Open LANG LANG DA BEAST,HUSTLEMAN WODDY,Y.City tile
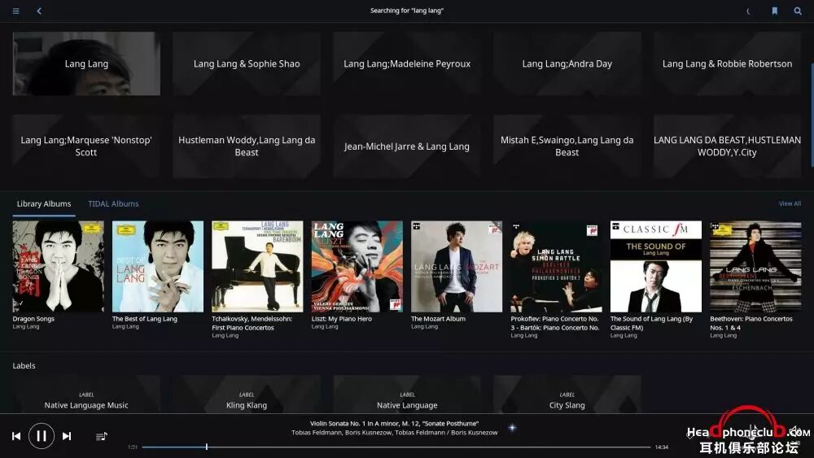Screen dimensions: 814x458 tap(727, 146)
